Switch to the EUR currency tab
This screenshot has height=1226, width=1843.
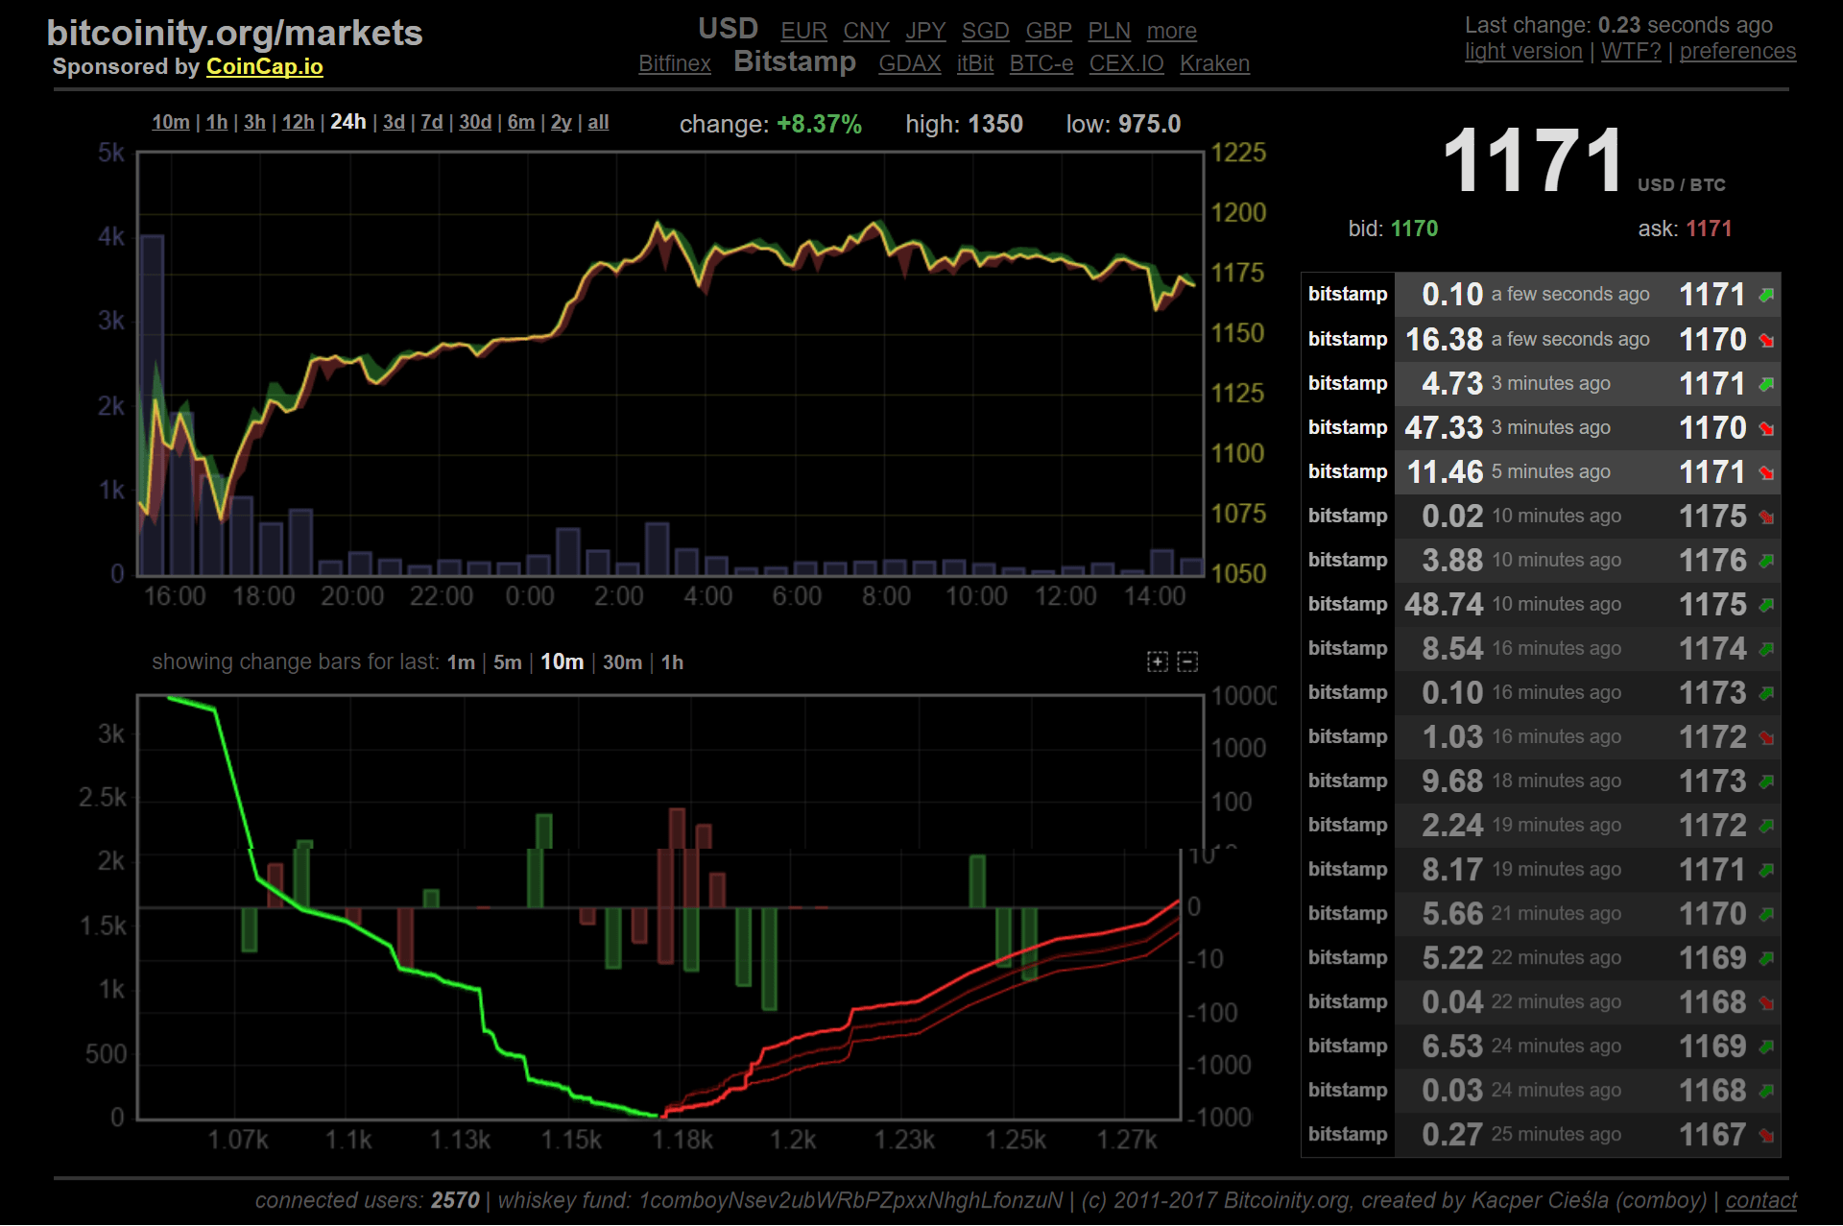(x=803, y=30)
